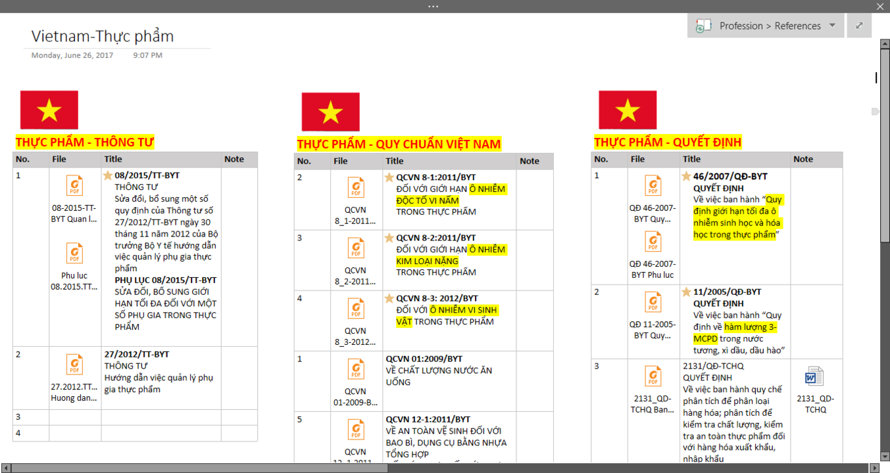
Task: Click the three-dots ribbon expander at top
Action: click(433, 6)
